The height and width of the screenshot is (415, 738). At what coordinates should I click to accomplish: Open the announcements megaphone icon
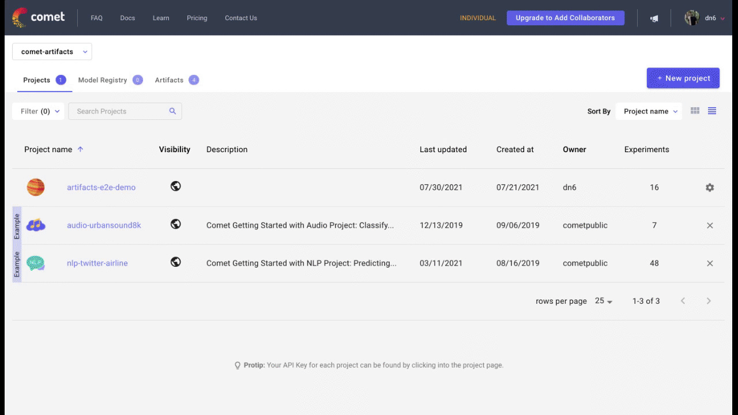click(x=654, y=18)
